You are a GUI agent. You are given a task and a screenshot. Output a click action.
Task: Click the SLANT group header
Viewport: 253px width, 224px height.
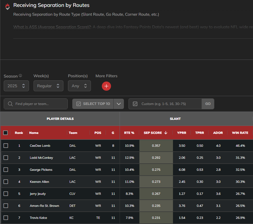point(175,119)
